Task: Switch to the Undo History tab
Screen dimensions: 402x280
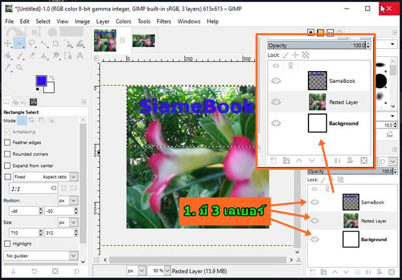Action: click(x=24, y=102)
